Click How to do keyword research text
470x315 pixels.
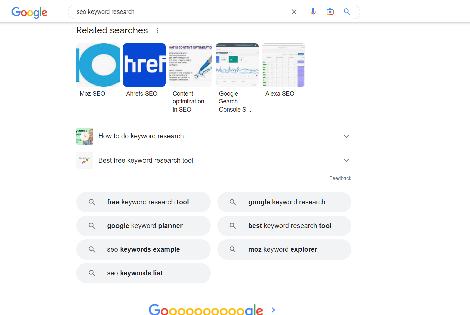tap(141, 136)
